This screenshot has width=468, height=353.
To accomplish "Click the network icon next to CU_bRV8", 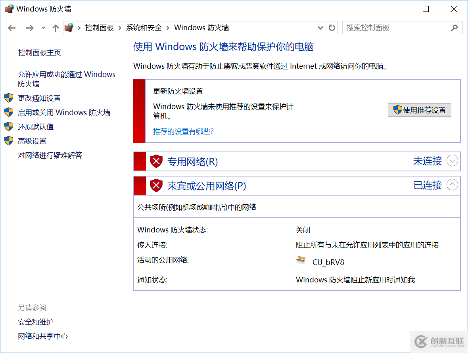I will [x=301, y=261].
